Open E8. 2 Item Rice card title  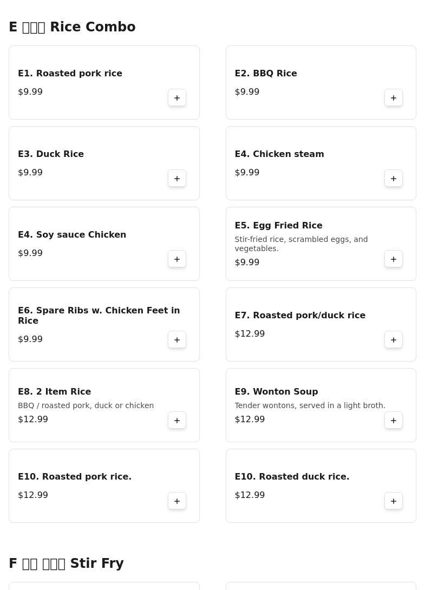[55, 392]
